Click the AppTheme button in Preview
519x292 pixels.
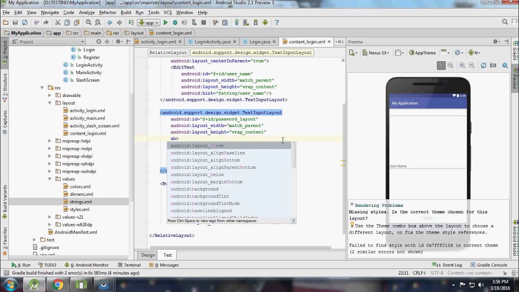(422, 53)
